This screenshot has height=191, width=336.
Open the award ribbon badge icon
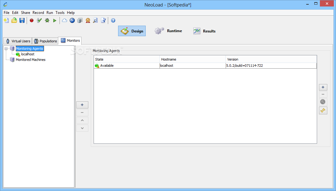(88, 20)
